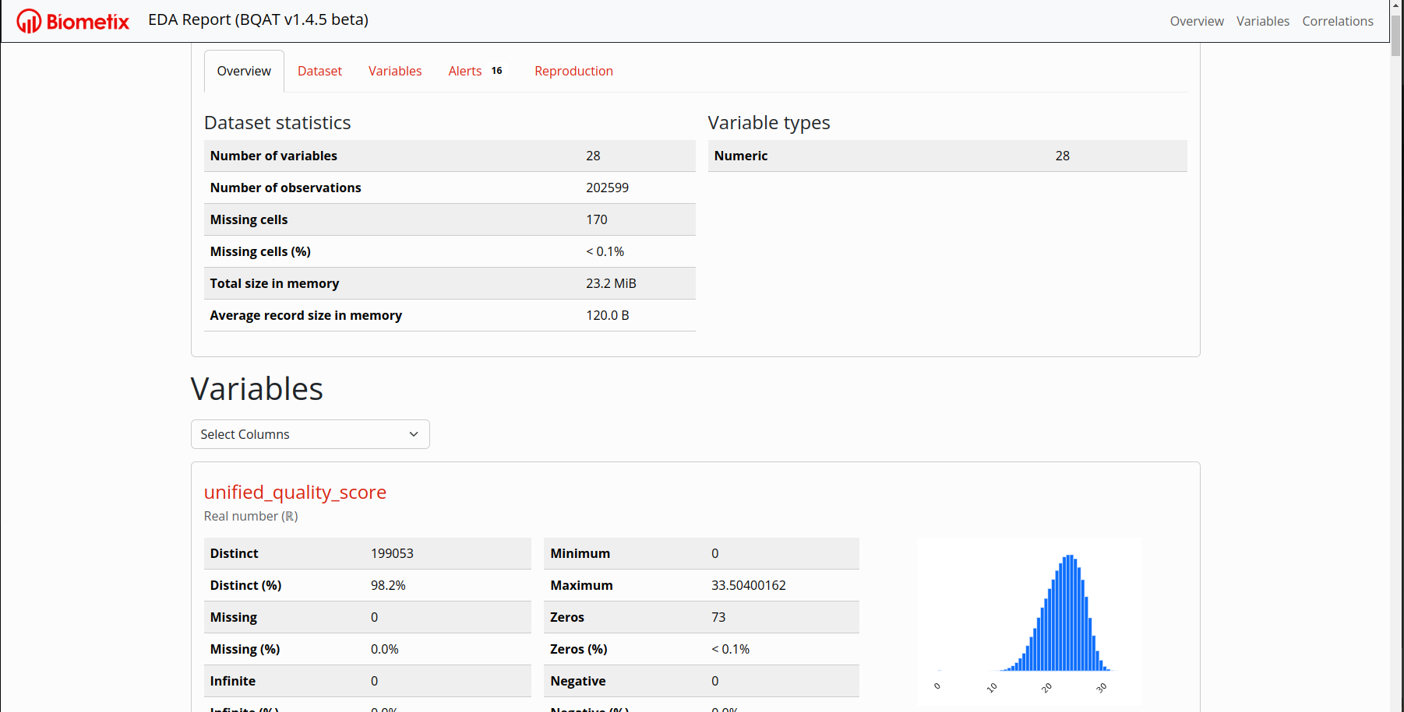Viewport: 1404px width, 712px height.
Task: Open the Variables tab next to Dataset
Action: (395, 71)
